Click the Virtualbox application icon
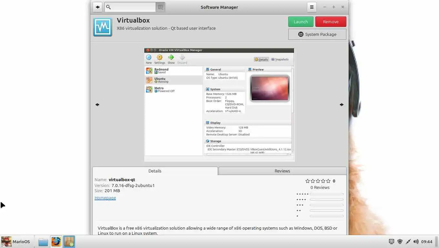 pos(103,27)
